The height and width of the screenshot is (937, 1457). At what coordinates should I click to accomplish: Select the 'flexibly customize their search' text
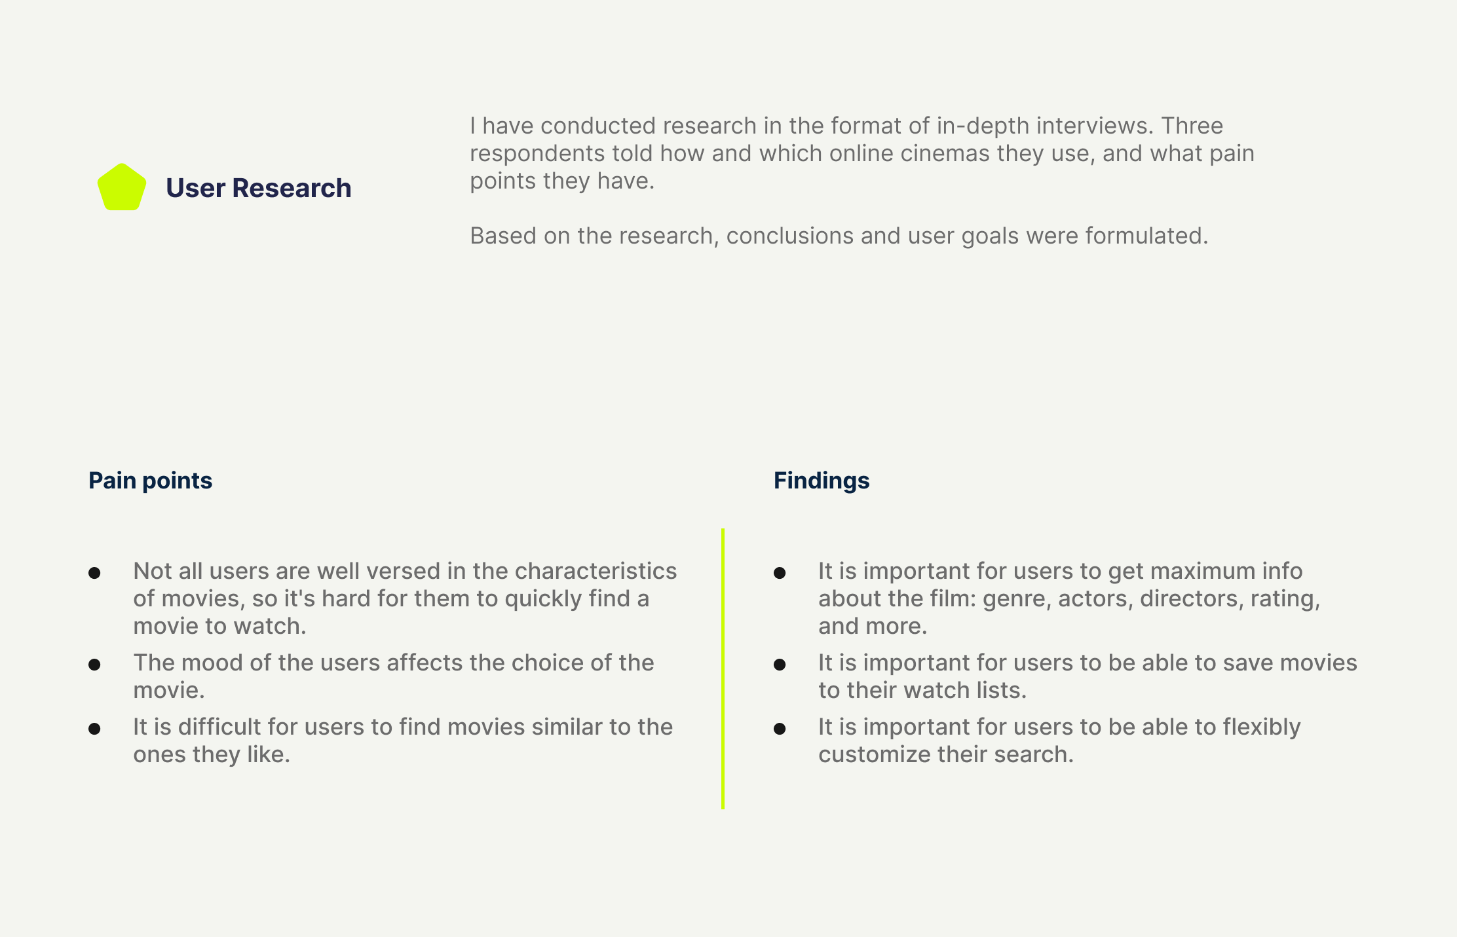click(1059, 741)
